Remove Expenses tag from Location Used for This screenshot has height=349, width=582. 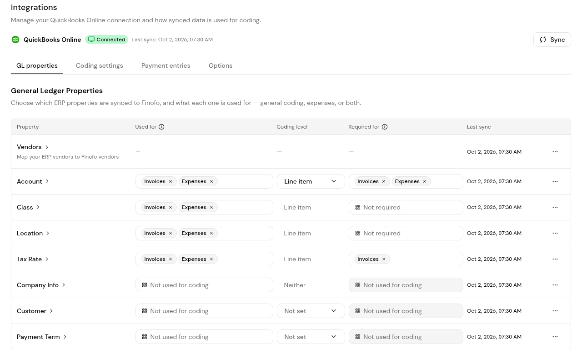coord(211,233)
